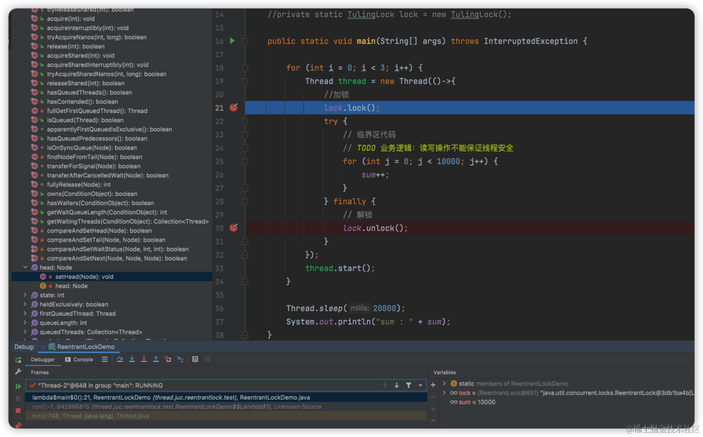Expand queuedThreads: Collection<Thread> property

(x=25, y=332)
